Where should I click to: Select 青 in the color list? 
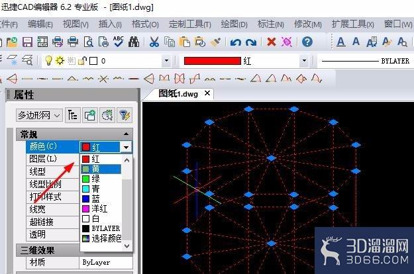[x=101, y=189]
